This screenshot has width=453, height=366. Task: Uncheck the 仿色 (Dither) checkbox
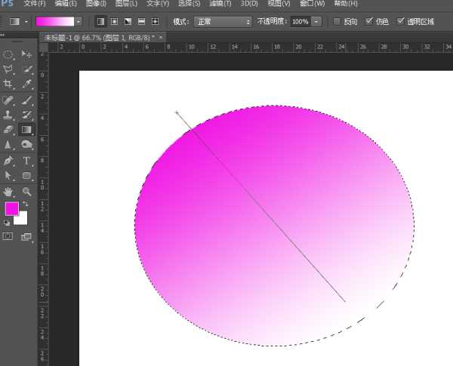[368, 22]
